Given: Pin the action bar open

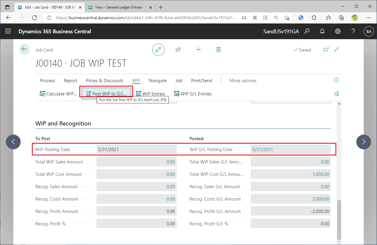Looking at the screenshot, I should point(336,93).
